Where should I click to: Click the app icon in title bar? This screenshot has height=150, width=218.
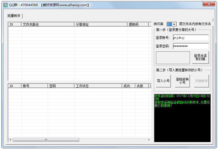[6, 5]
